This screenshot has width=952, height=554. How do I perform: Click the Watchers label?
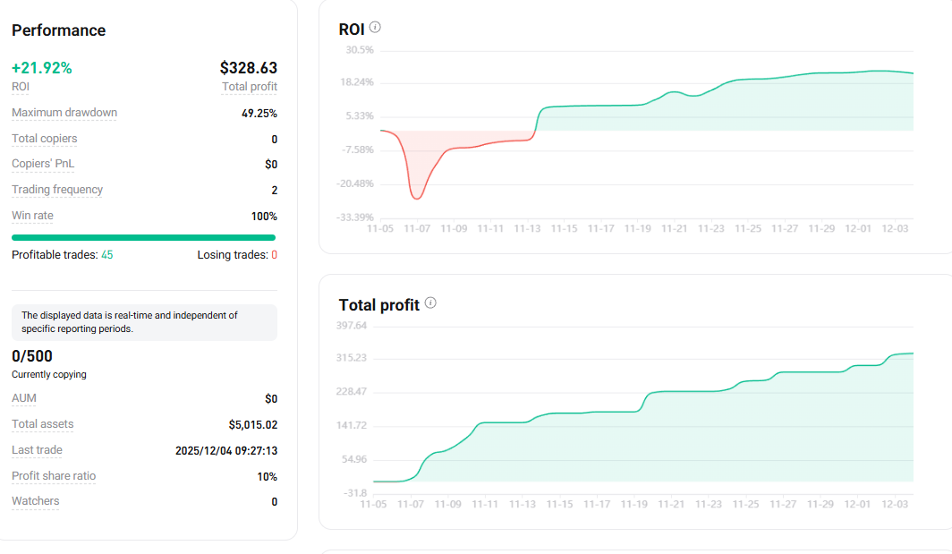36,501
